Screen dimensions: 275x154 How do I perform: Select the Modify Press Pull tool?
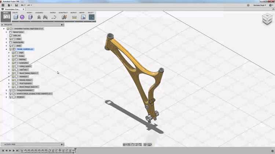(x=30, y=17)
